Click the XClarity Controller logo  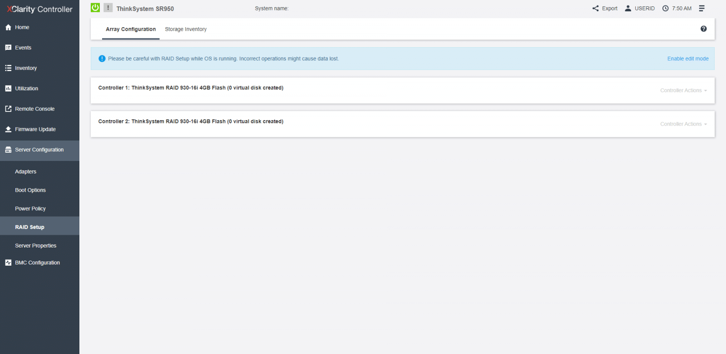tap(39, 9)
